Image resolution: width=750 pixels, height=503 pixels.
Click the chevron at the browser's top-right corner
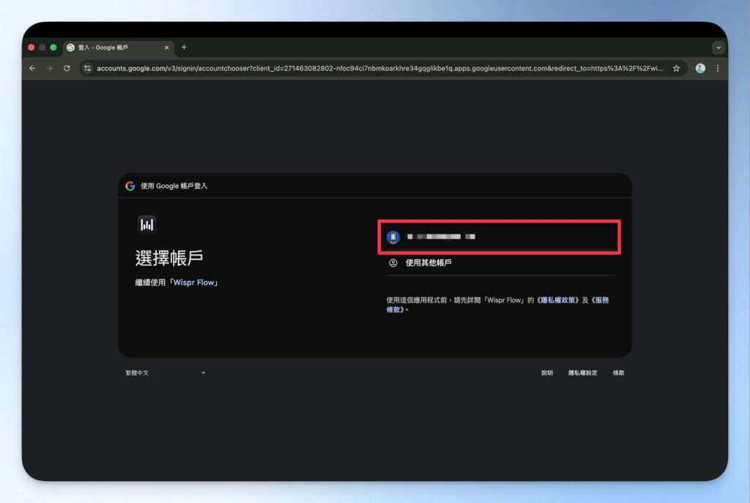coord(719,47)
